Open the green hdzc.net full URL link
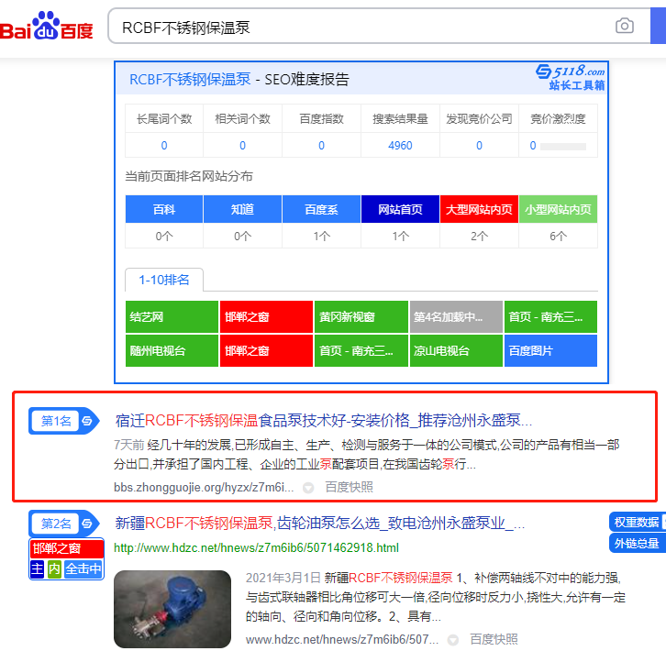The width and height of the screenshot is (666, 662). [x=257, y=547]
